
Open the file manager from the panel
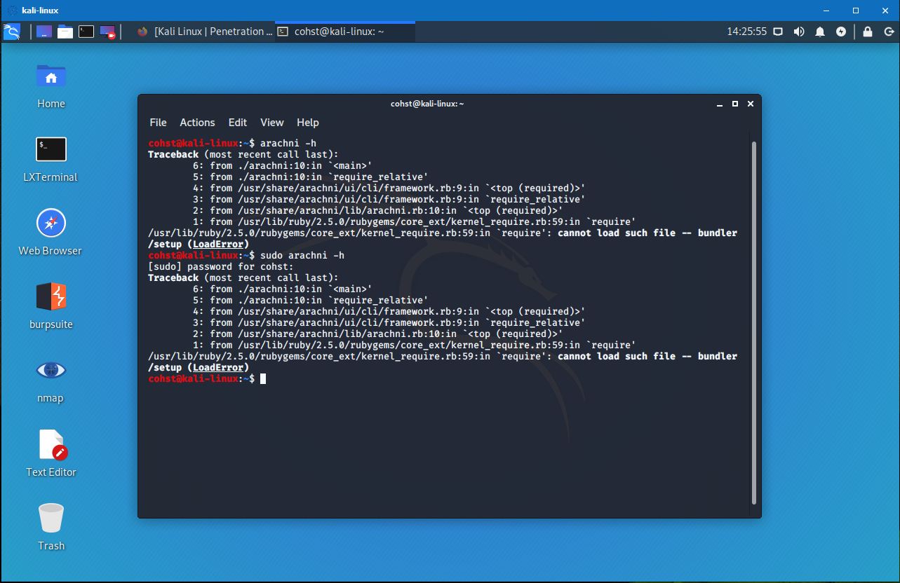click(x=65, y=32)
